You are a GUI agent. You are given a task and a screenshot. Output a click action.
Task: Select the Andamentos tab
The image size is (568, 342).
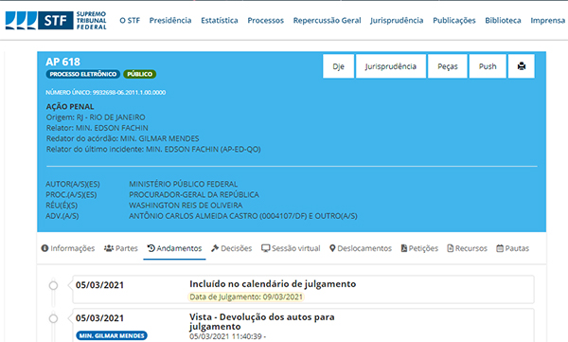tap(174, 248)
